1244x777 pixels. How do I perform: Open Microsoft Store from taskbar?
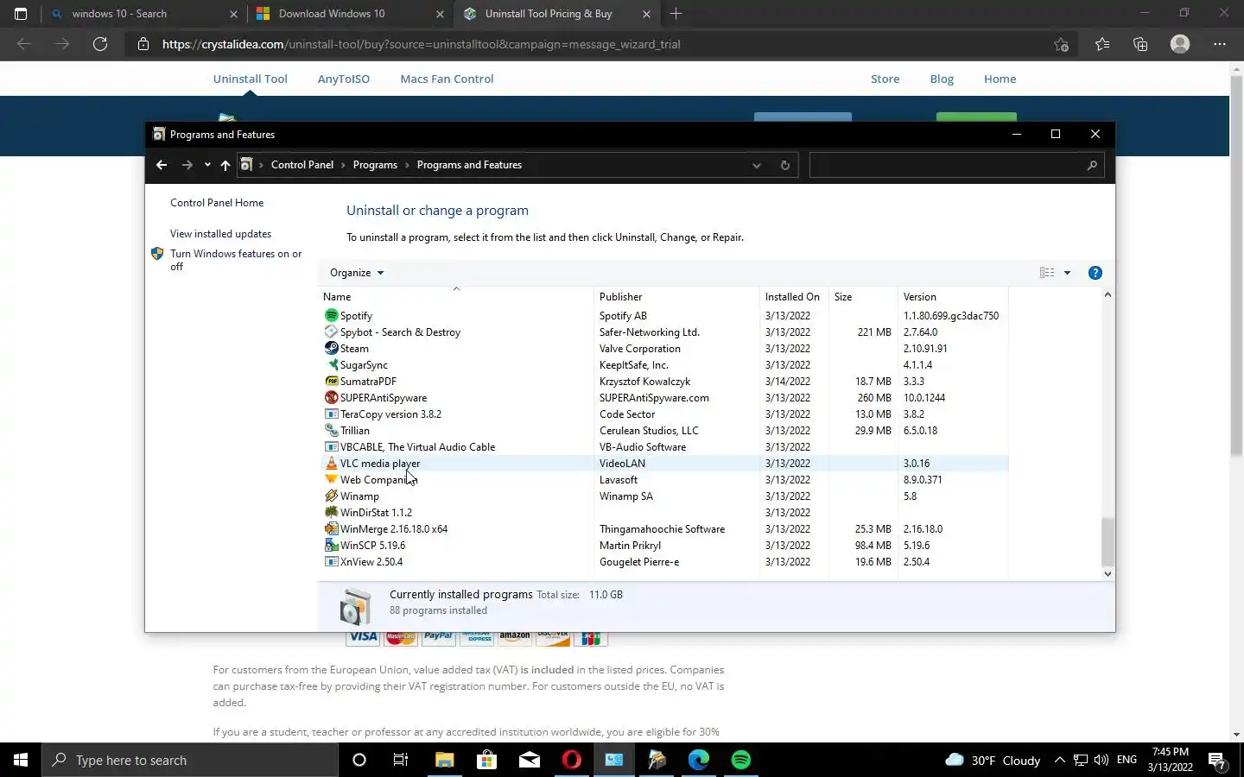point(487,760)
